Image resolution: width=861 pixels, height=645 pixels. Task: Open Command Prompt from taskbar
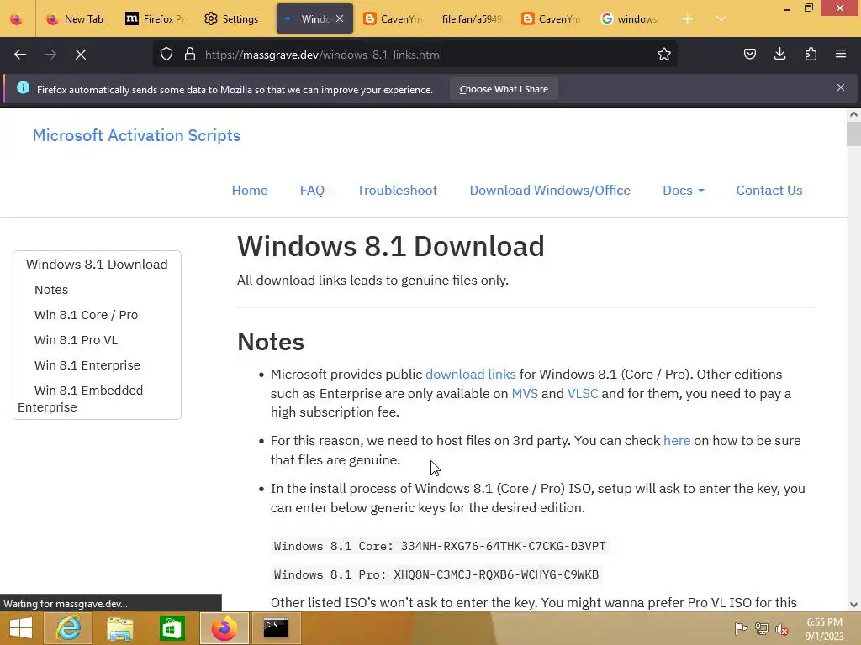pyautogui.click(x=276, y=628)
